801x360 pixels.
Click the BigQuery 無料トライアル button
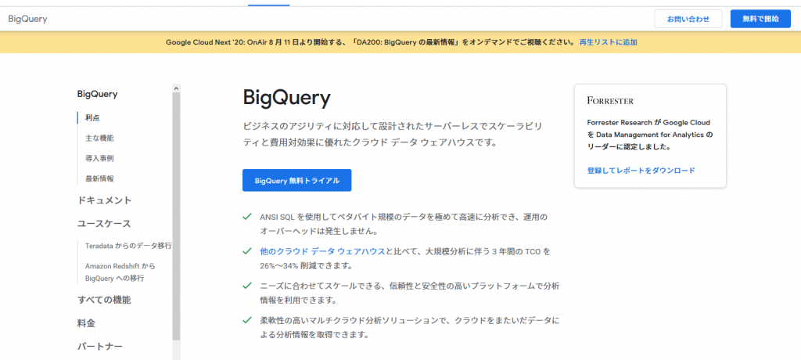[296, 181]
